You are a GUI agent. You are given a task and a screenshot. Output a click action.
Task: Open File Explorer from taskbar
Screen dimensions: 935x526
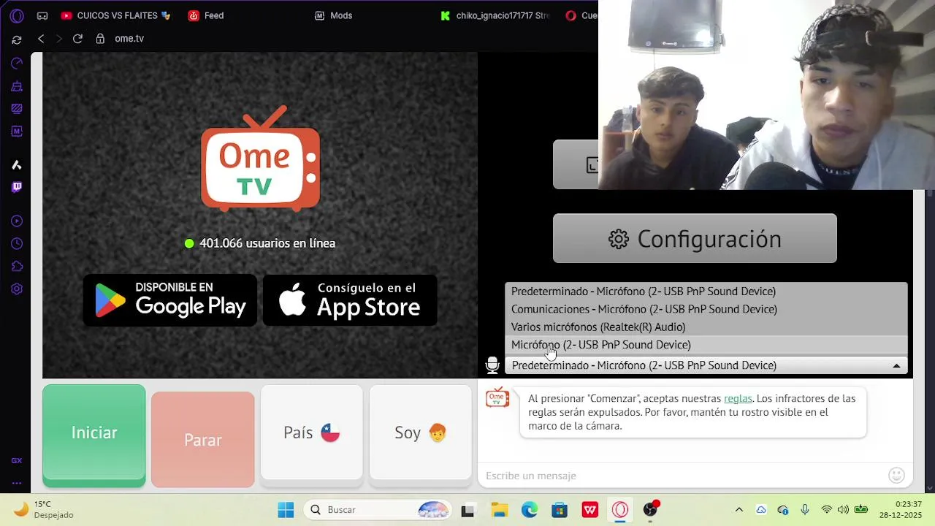click(x=499, y=510)
